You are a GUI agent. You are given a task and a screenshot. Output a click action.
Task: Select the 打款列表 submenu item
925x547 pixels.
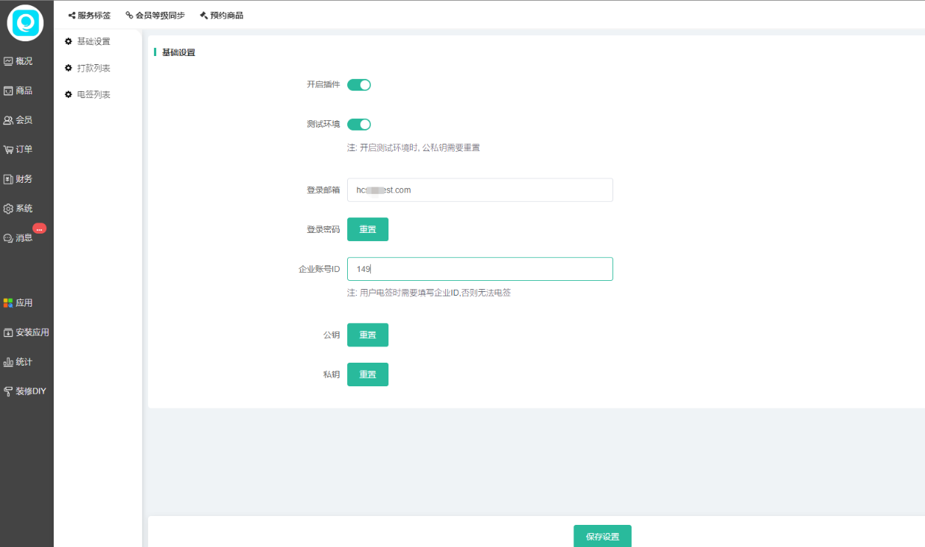[x=94, y=68]
